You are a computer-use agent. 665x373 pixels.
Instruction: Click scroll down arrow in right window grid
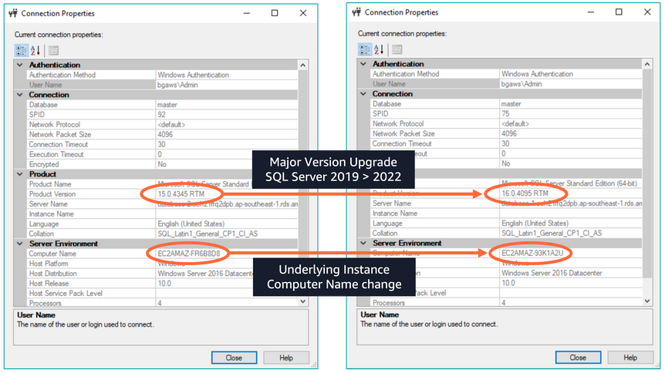click(x=646, y=301)
